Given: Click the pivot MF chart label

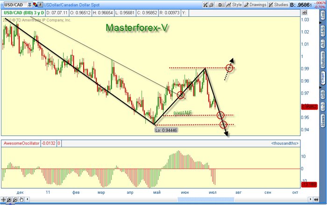Looking at the screenshot, I should coord(183,113).
